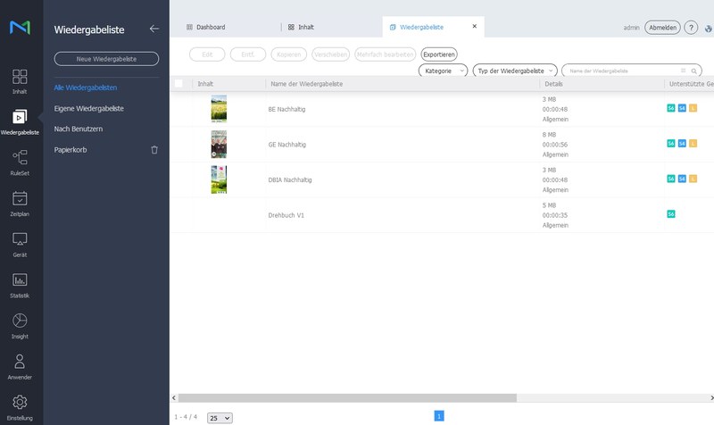Click the help question mark icon
Screen dimensions: 714x425
coord(691,28)
